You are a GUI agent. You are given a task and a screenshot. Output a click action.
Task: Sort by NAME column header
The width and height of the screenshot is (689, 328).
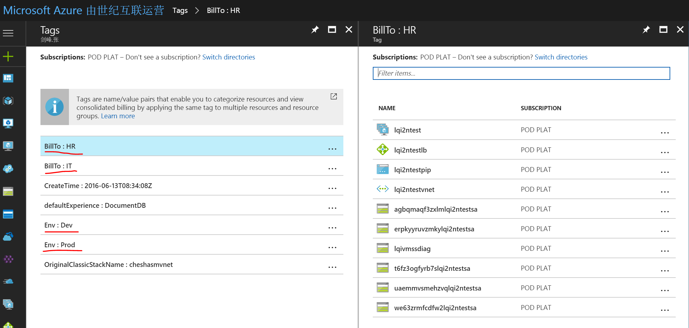coord(387,108)
